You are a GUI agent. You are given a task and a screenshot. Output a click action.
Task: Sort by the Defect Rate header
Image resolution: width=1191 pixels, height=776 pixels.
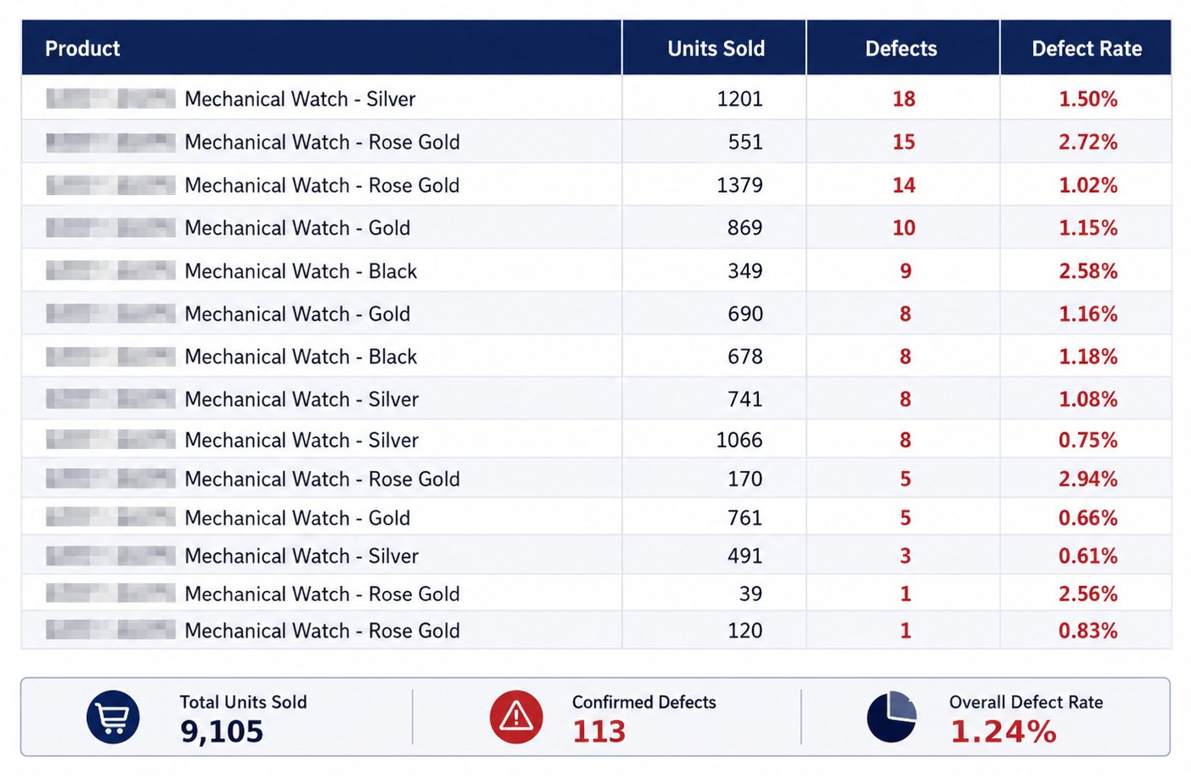click(1086, 49)
